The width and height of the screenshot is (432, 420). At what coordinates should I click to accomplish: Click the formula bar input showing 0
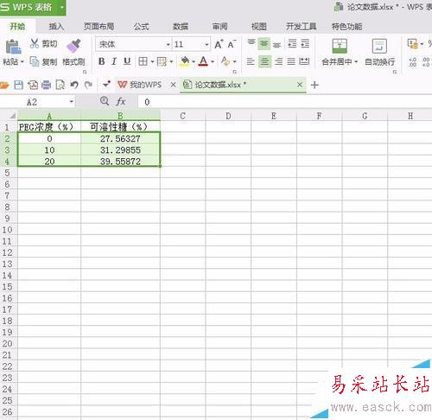[284, 102]
